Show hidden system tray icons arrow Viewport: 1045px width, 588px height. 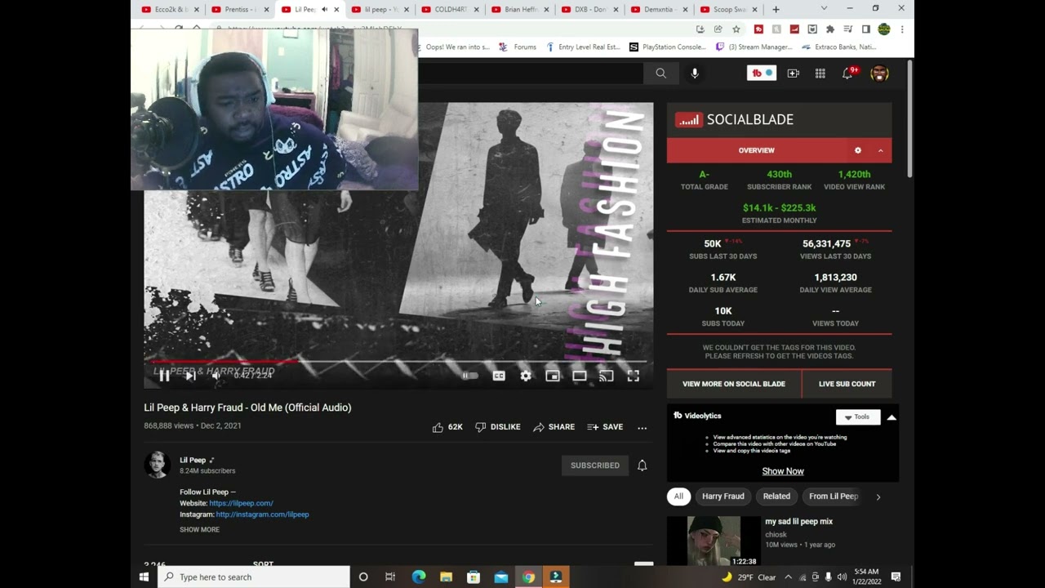tap(788, 577)
